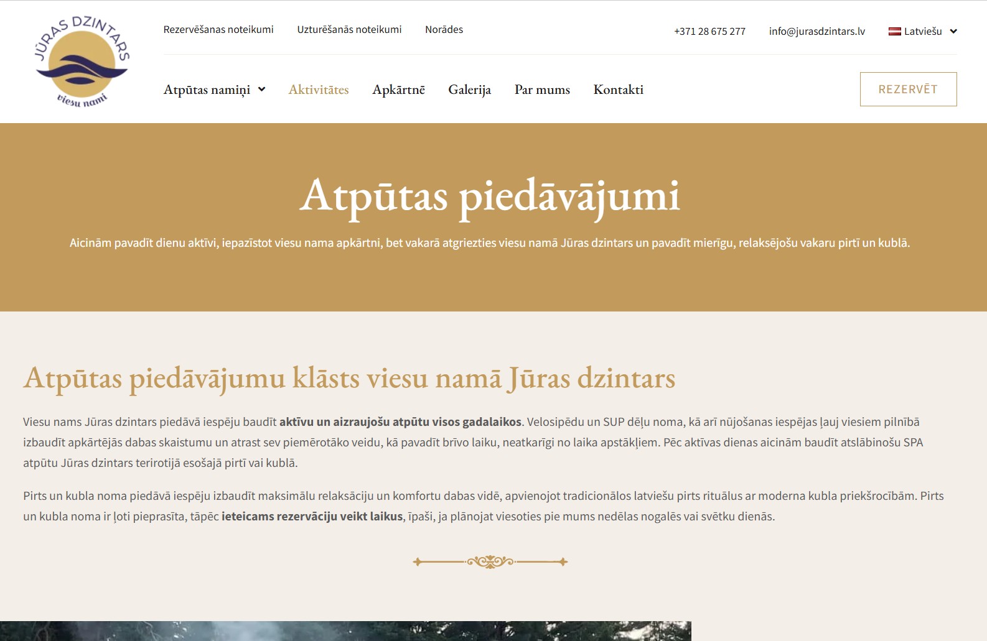The image size is (987, 641).
Task: Click the Atpūtas piedāvājumi banner title
Action: pyautogui.click(x=490, y=196)
